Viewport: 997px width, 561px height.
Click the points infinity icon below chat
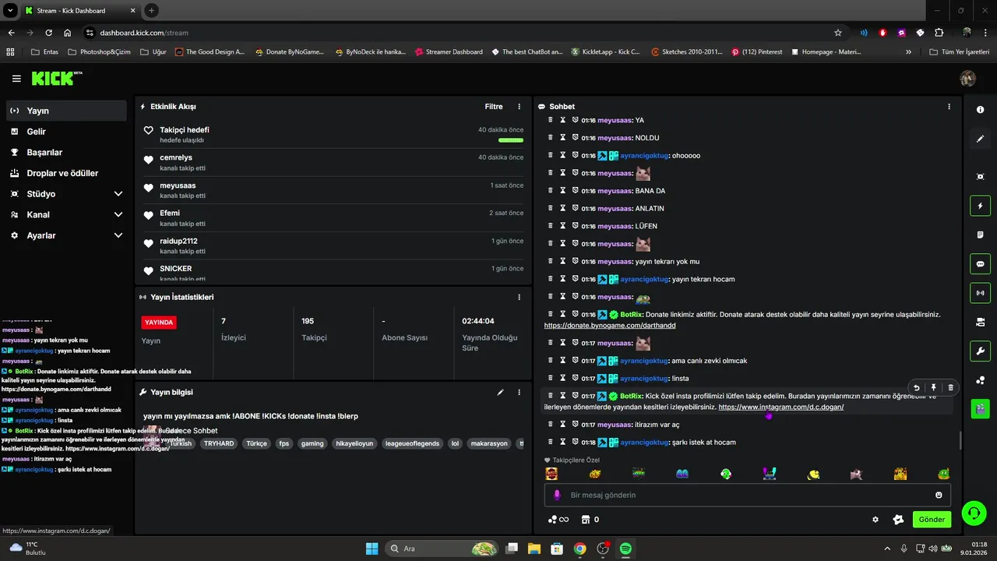(558, 520)
